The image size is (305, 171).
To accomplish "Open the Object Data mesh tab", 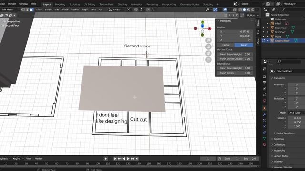I will (x=264, y=138).
